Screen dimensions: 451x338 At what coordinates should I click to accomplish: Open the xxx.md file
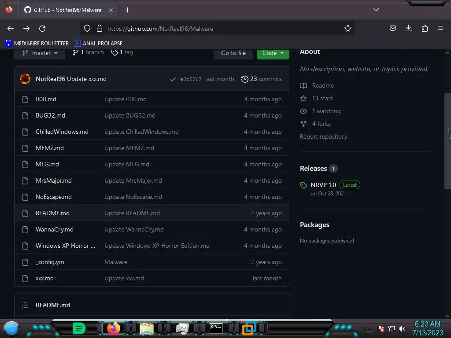44,278
